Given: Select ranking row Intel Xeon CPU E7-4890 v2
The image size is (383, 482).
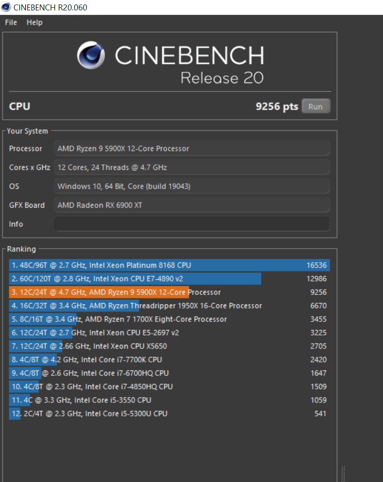Looking at the screenshot, I should (169, 279).
